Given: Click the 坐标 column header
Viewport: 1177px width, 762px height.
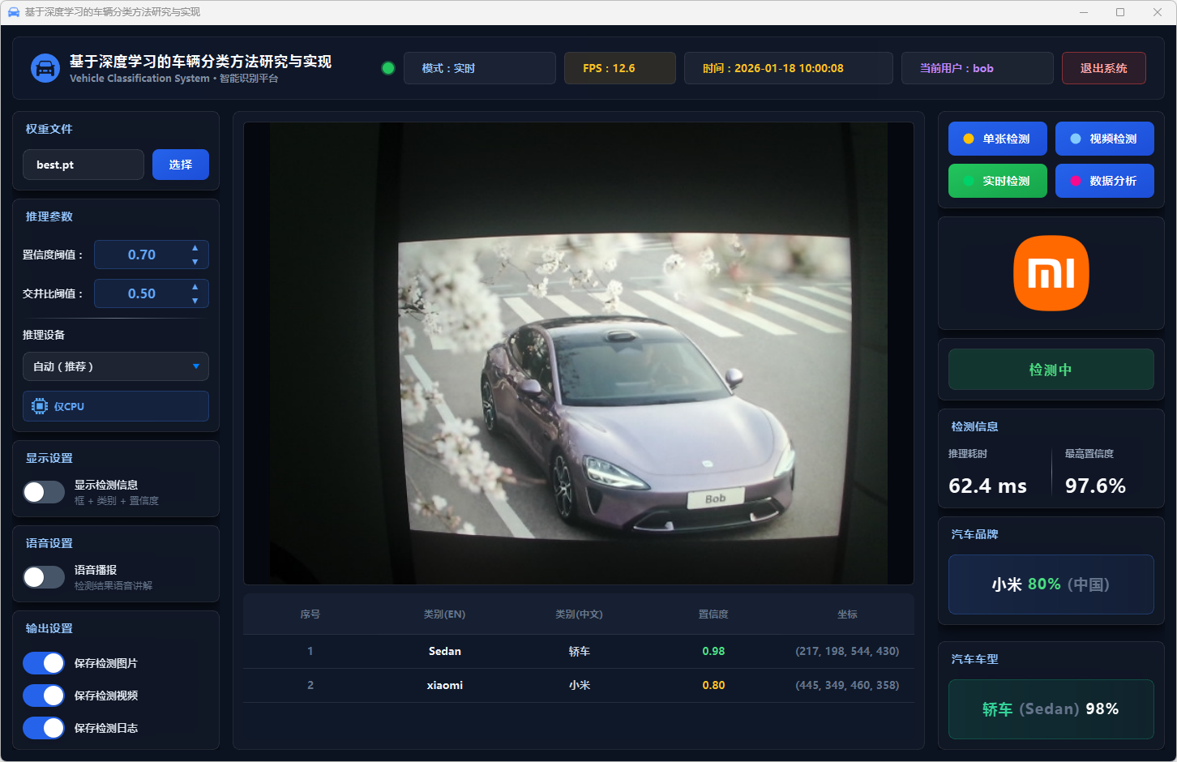Looking at the screenshot, I should [847, 614].
